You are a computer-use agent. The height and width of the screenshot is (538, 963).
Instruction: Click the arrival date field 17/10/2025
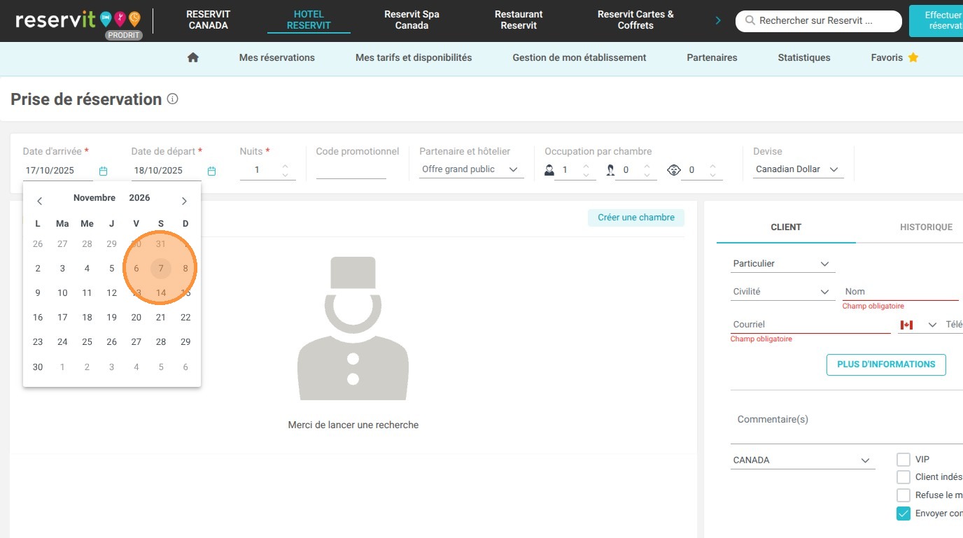[x=58, y=171]
